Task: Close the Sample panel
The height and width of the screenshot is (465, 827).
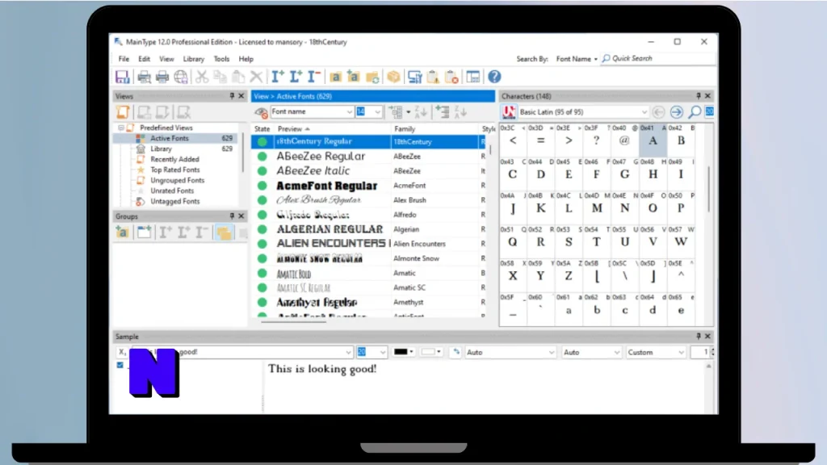Action: (707, 337)
